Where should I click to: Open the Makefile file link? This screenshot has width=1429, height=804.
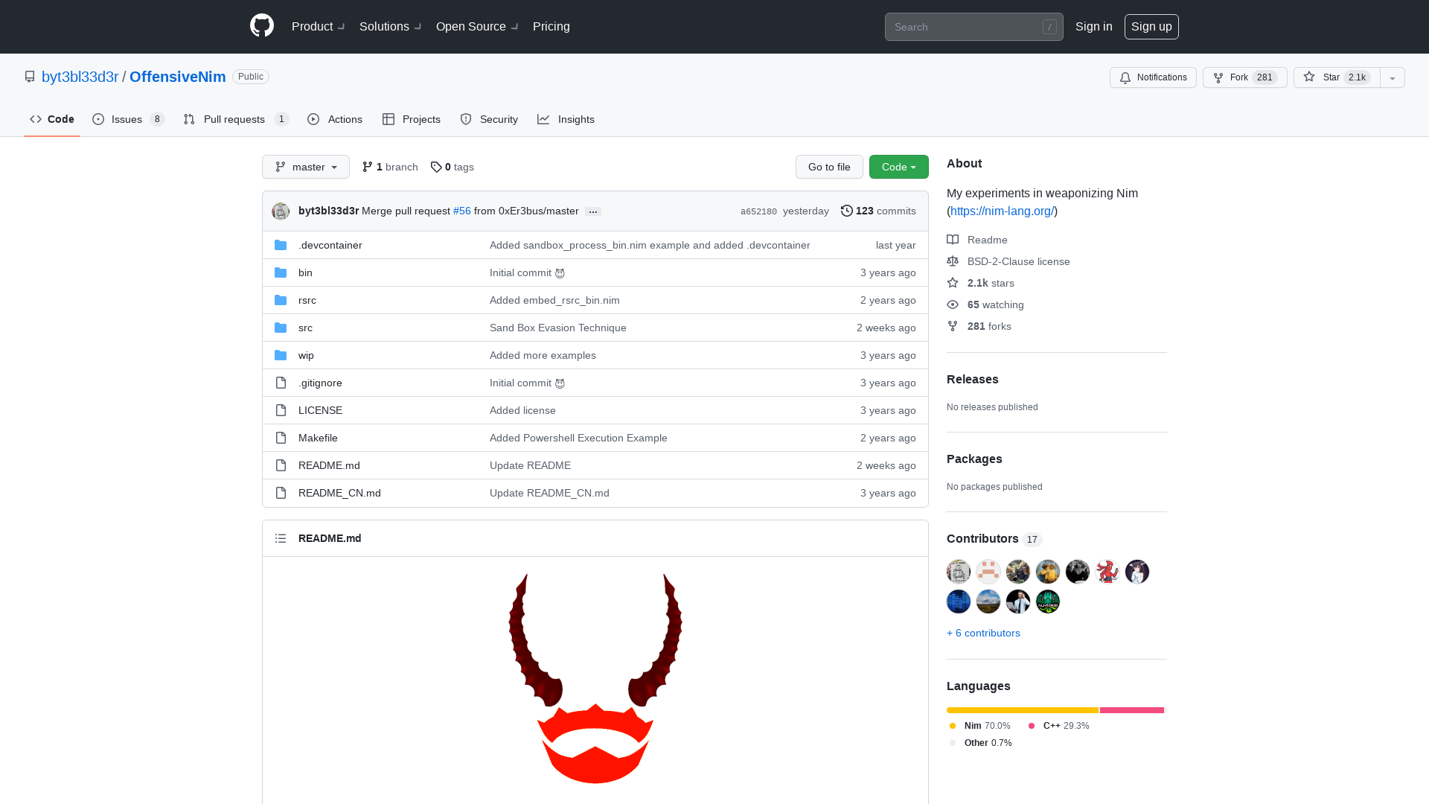[x=318, y=438]
